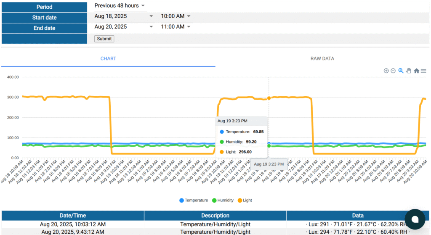Activate the hand panning tool

[408, 71]
